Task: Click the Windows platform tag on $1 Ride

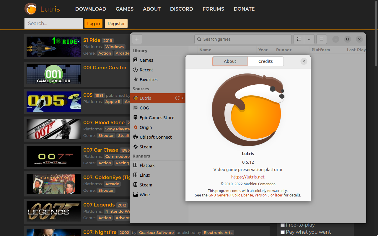Action: tap(115, 47)
